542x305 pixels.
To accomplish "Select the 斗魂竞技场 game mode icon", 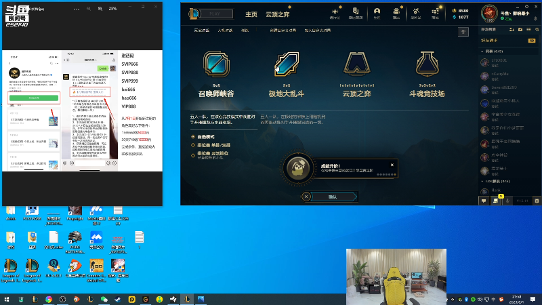I will (x=428, y=64).
